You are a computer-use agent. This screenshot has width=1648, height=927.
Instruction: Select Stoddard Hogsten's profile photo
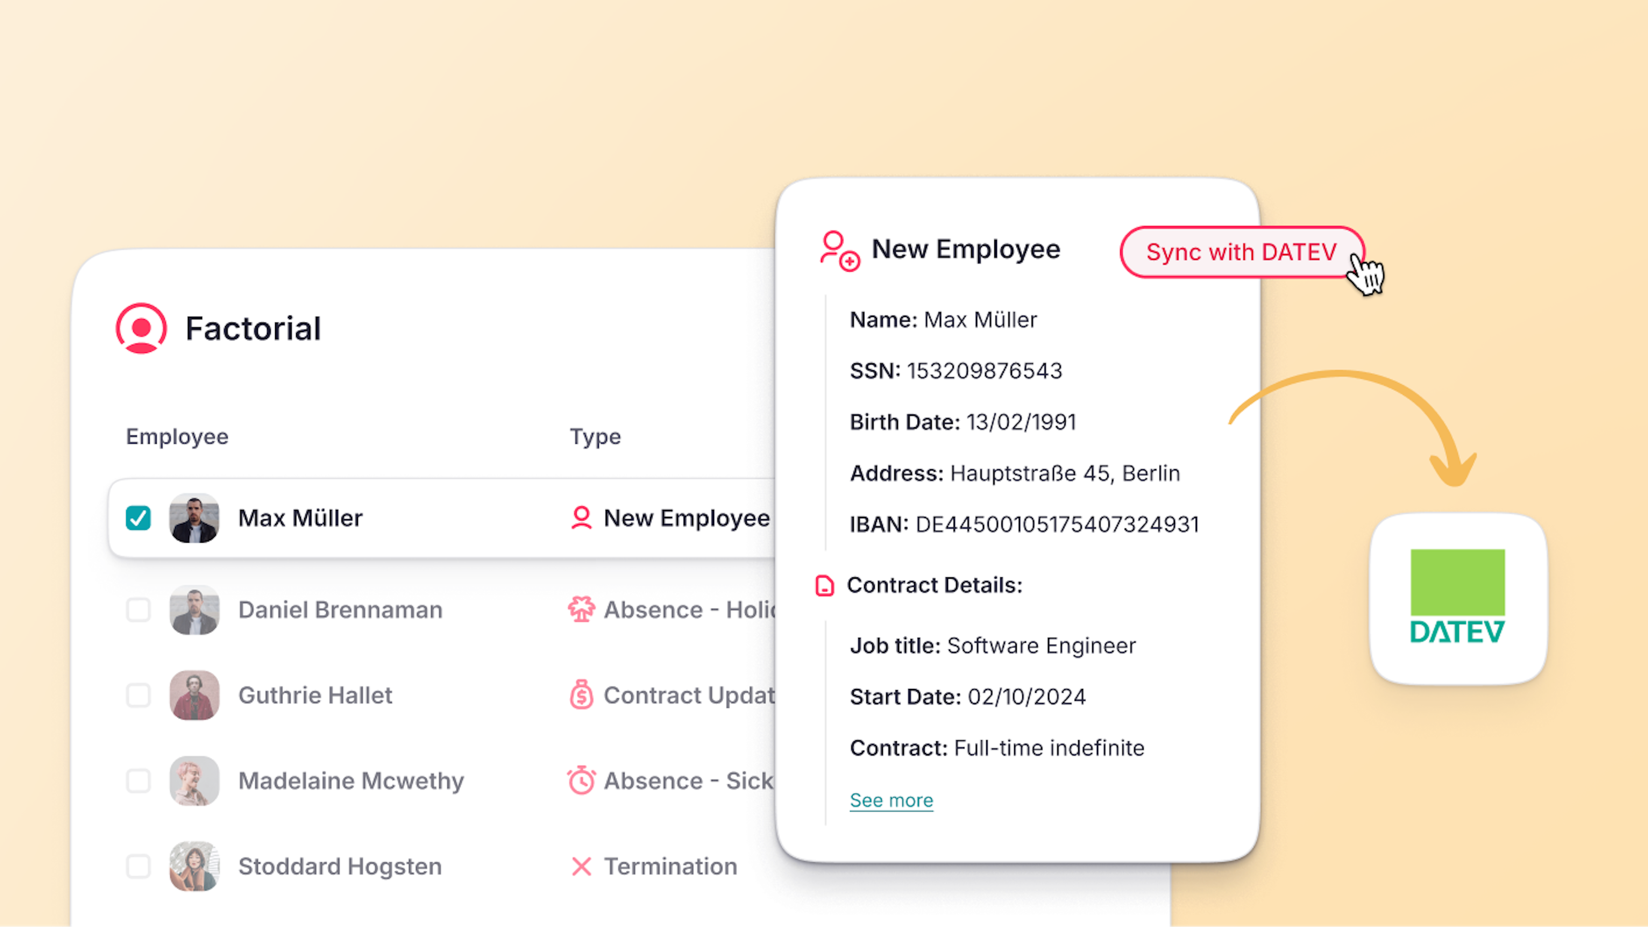[194, 866]
